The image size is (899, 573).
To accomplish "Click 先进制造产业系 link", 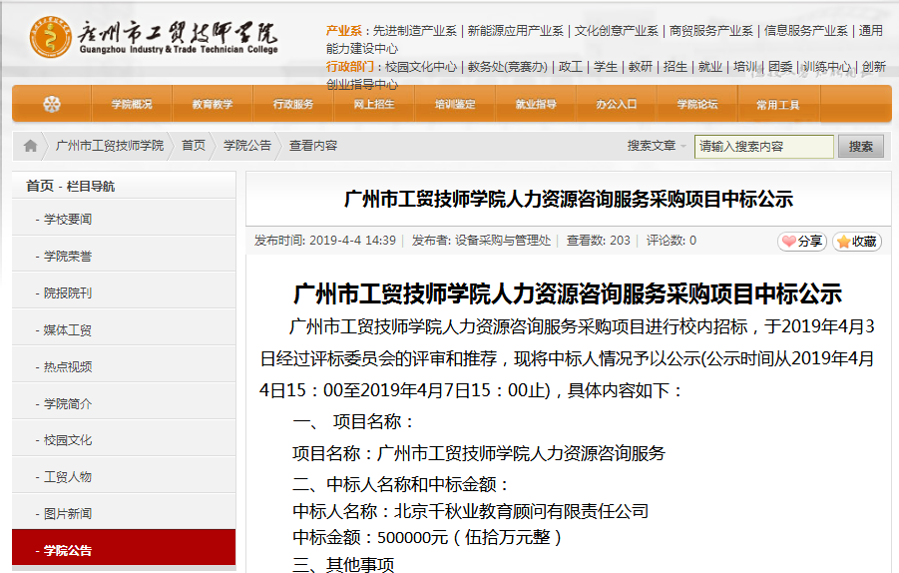I will coord(414,30).
